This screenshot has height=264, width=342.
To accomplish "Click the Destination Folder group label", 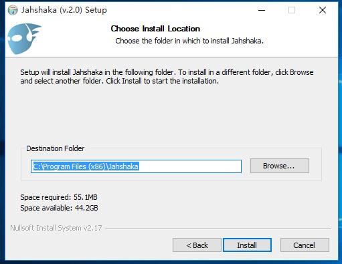I will click(x=56, y=148).
